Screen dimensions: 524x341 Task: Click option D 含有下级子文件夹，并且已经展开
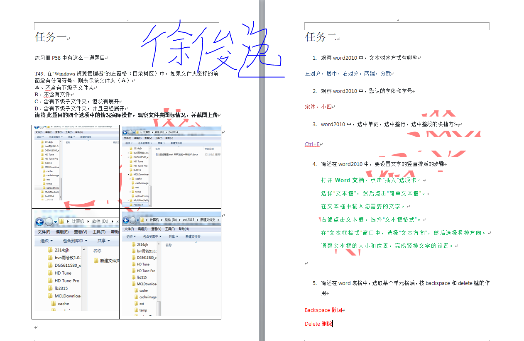(80, 108)
